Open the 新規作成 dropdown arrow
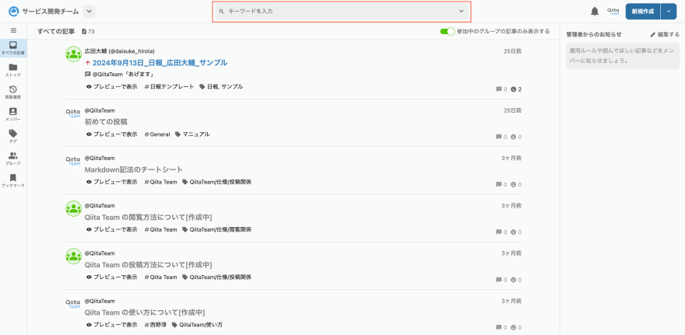The height and width of the screenshot is (335, 685). tap(669, 12)
